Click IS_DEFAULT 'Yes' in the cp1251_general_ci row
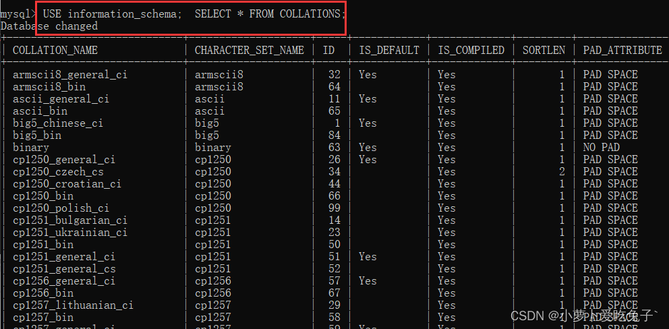The height and width of the screenshot is (329, 669). [x=368, y=257]
